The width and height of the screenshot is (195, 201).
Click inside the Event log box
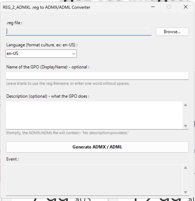click(94, 180)
